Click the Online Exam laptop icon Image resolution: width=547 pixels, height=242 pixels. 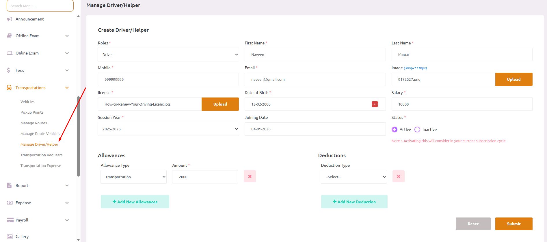click(10, 53)
